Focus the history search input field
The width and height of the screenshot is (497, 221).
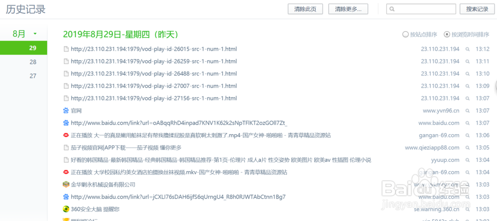pos(421,9)
